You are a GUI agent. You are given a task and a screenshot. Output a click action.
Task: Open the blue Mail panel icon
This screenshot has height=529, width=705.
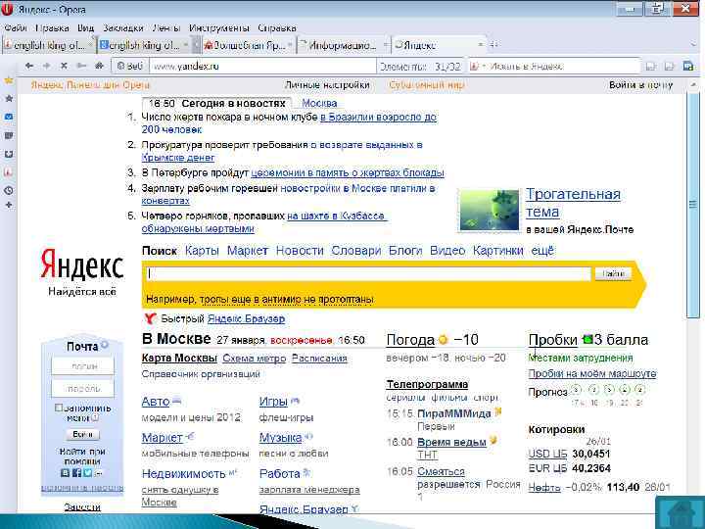tap(9, 117)
